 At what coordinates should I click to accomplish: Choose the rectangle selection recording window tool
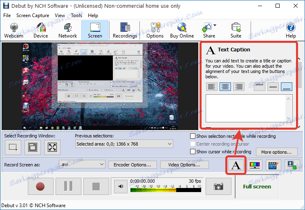[13, 147]
